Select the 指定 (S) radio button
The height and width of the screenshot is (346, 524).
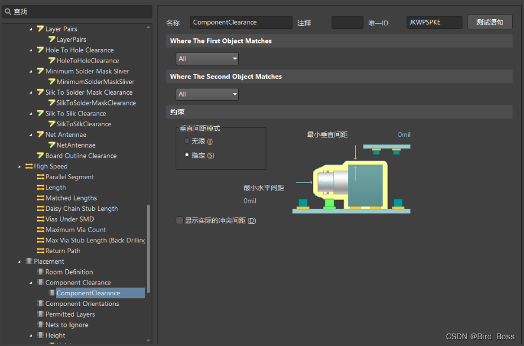[187, 155]
